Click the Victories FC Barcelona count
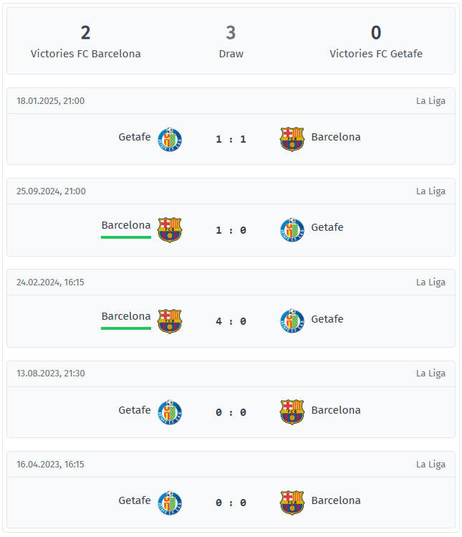 coord(85,32)
